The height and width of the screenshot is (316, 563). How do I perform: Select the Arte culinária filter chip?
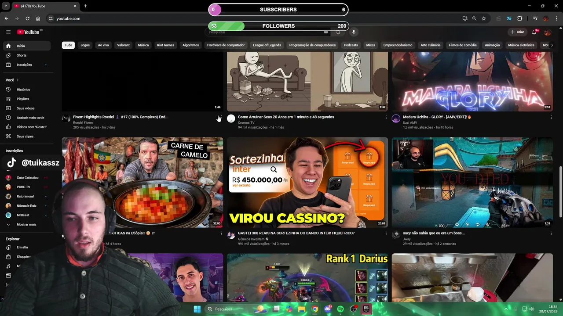click(x=431, y=45)
